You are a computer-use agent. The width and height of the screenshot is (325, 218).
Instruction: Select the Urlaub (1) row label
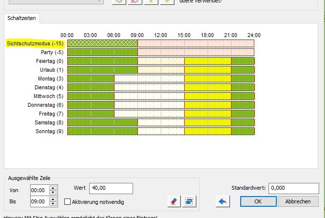(52, 70)
